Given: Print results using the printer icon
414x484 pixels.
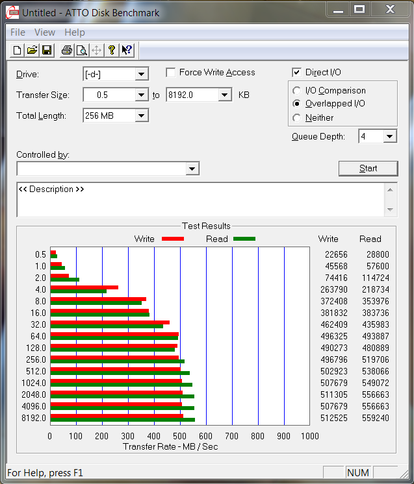Looking at the screenshot, I should pos(66,50).
